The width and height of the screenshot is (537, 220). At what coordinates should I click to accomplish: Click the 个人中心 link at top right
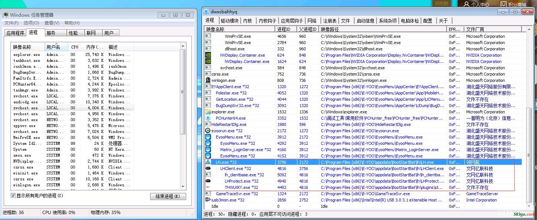pos(476,4)
